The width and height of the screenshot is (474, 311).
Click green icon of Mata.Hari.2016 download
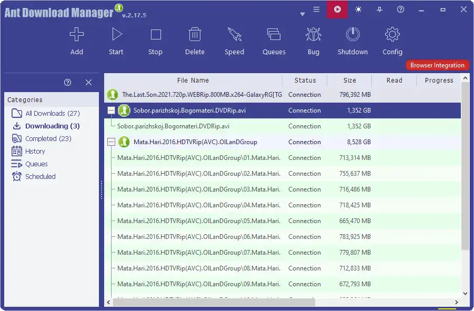124,142
